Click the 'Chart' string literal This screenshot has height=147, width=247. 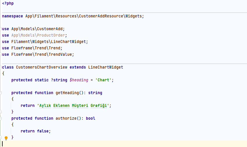[103, 80]
